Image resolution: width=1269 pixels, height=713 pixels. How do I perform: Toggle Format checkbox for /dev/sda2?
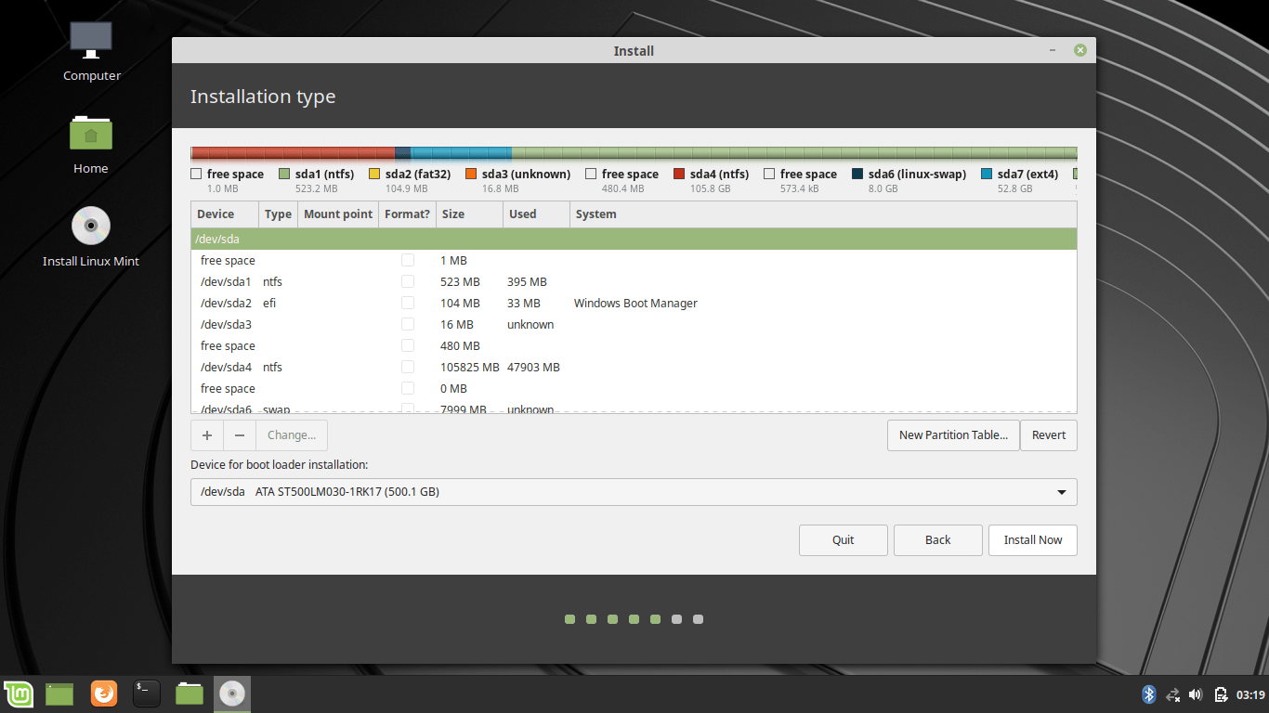tap(408, 303)
